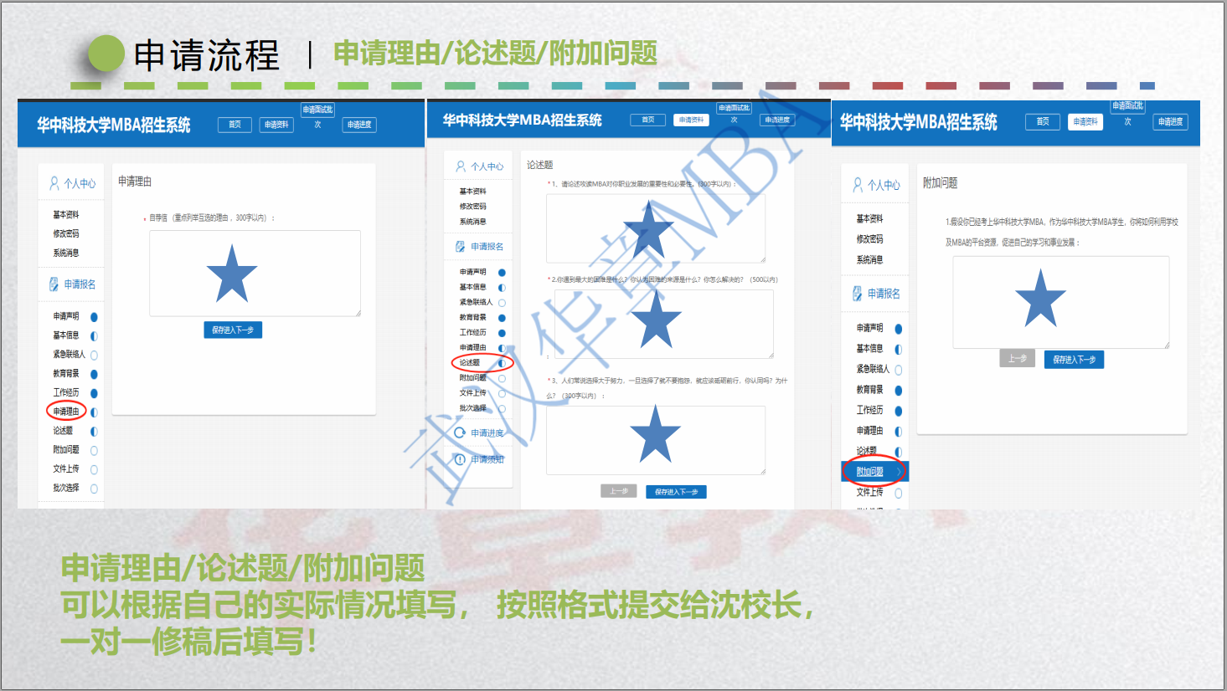Open 申请进度 nav button on 附加问题 page
This screenshot has width=1227, height=691.
[1170, 121]
